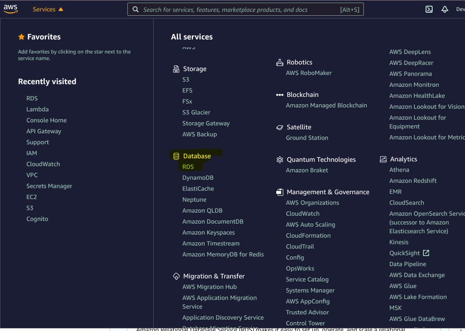Image resolution: width=465 pixels, height=331 pixels.
Task: Open Lambda from Recently visited
Action: point(37,109)
